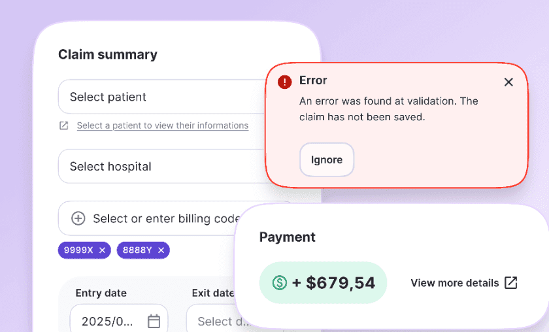Image resolution: width=549 pixels, height=332 pixels.
Task: Click the red error alert icon
Action: (285, 82)
